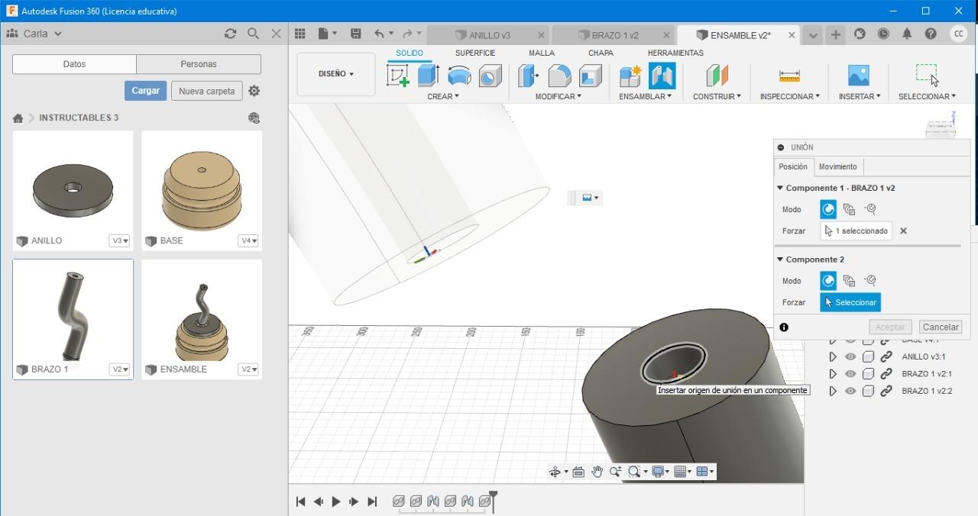Image resolution: width=978 pixels, height=516 pixels.
Task: Select Component 2 between-two-faces mode
Action: click(849, 281)
